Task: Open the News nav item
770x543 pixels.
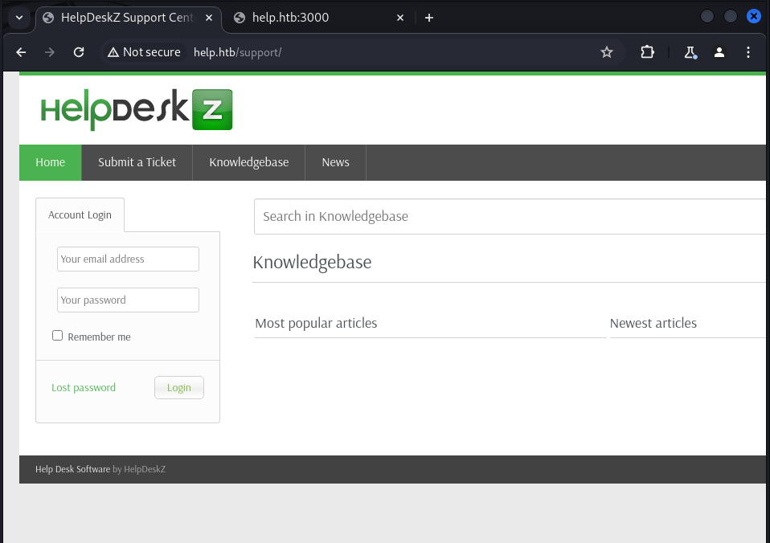Action: coord(335,162)
